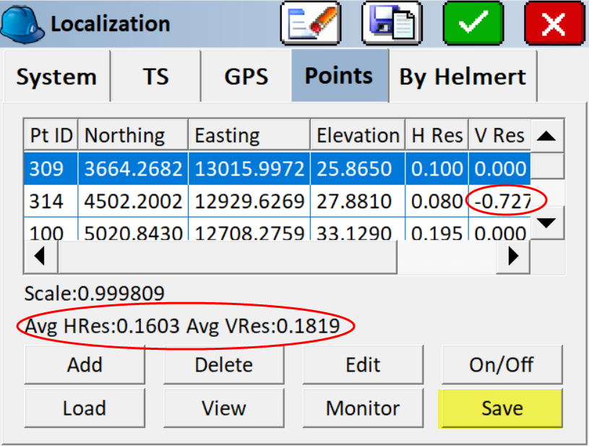Toggle the point with the On/Off button
The image size is (589, 446).
(x=502, y=365)
